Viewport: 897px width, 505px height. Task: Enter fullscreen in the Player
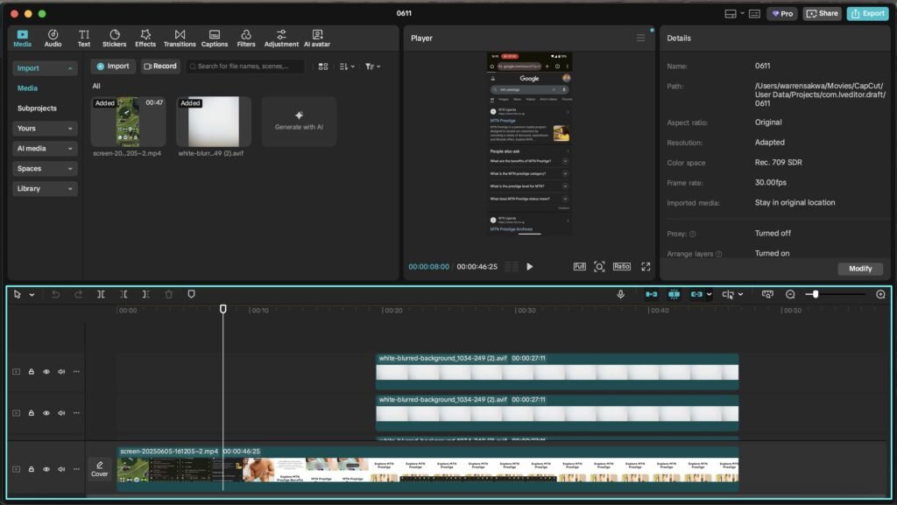646,267
